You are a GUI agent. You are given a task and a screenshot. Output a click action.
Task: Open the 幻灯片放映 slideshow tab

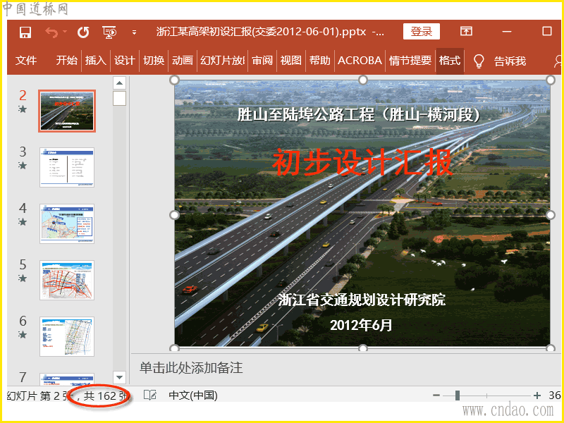222,61
